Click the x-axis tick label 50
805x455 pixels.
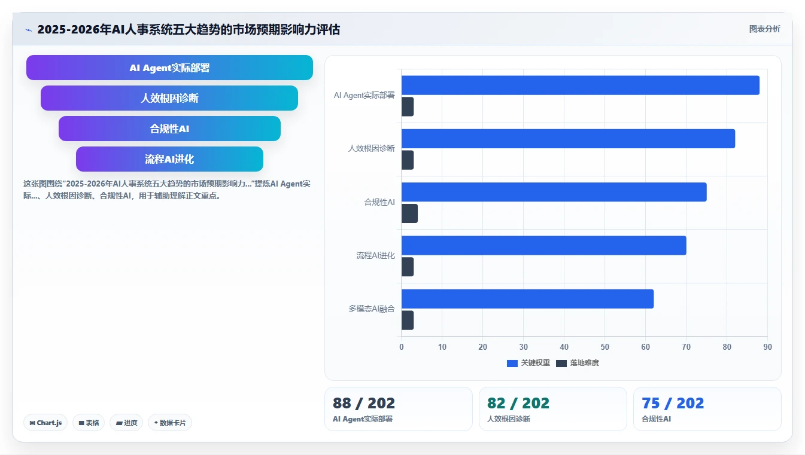tap(605, 347)
